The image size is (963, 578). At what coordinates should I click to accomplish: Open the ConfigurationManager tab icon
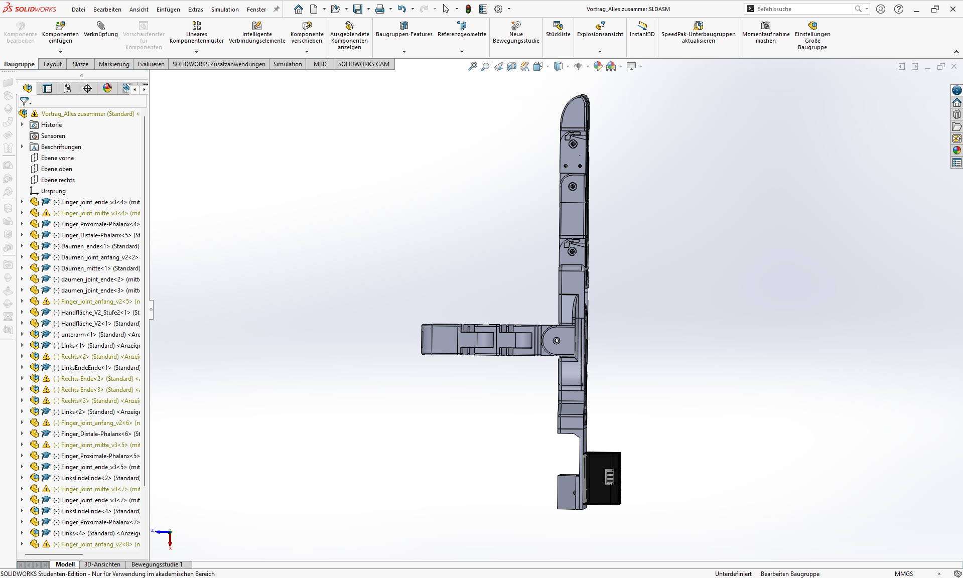[67, 88]
